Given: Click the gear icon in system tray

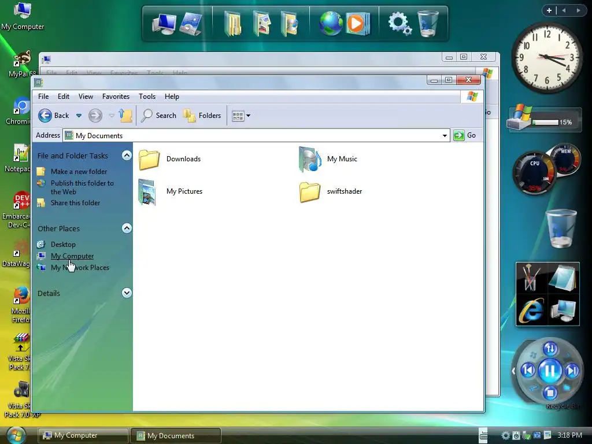Looking at the screenshot, I should click(x=505, y=435).
